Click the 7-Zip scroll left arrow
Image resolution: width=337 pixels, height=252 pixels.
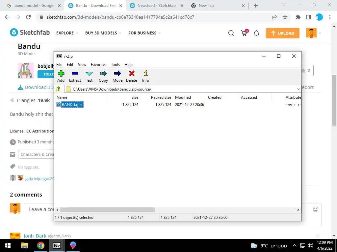[57, 210]
